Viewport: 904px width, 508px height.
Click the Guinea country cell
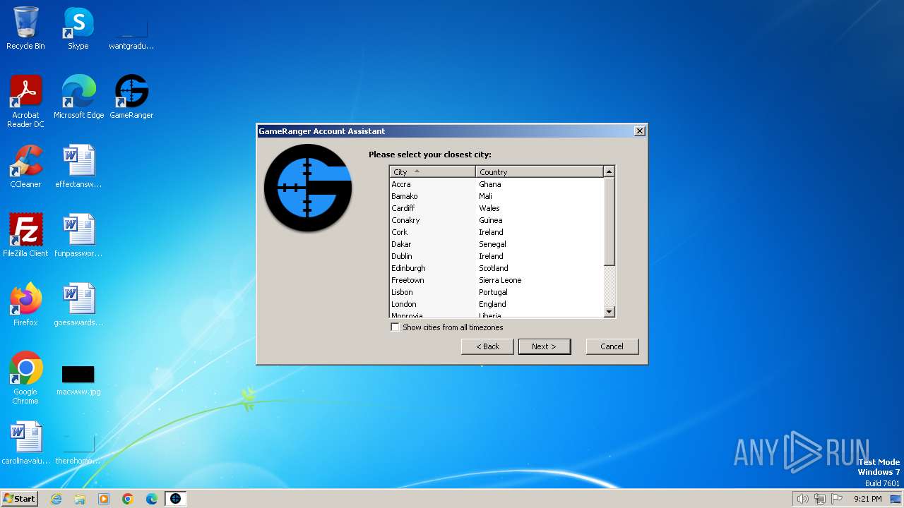point(490,220)
